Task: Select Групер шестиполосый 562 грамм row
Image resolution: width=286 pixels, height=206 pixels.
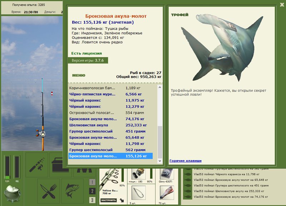Action: [110, 150]
